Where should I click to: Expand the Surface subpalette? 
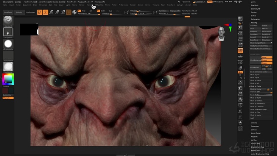(x=254, y=16)
